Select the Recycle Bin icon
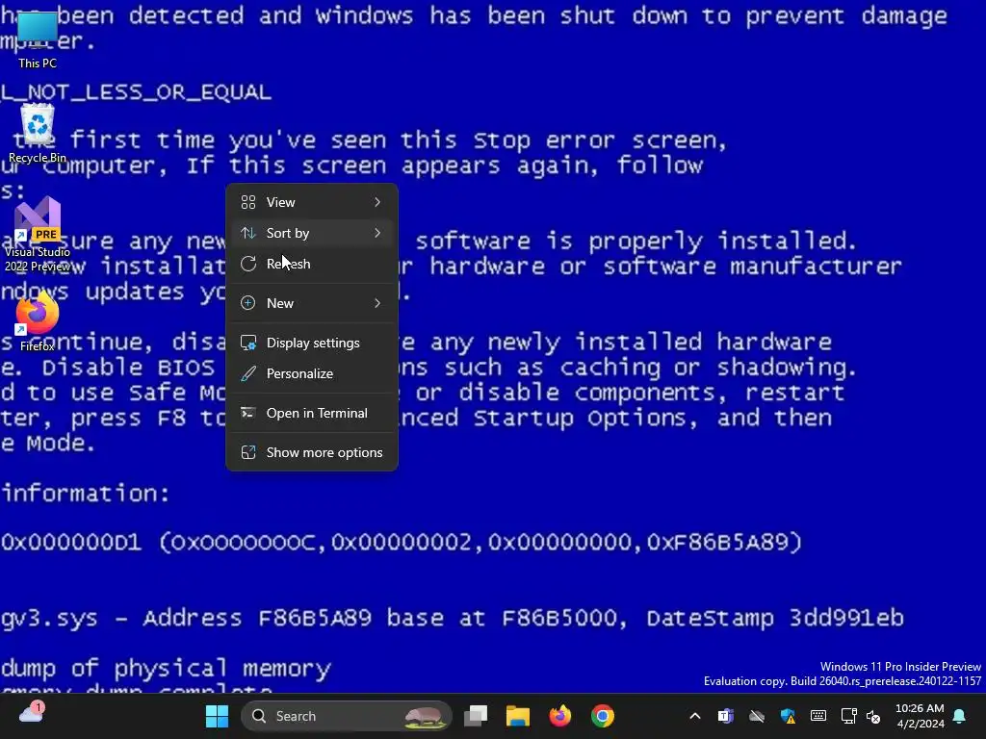The height and width of the screenshot is (739, 986). [38, 134]
